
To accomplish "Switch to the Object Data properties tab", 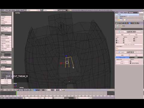I will point(131,23).
